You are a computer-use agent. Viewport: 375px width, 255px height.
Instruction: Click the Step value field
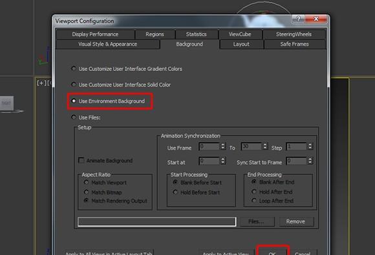coord(297,147)
